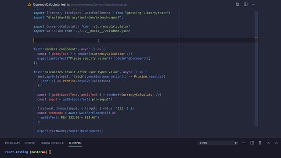This screenshot has height=158, width=281.
Task: Split the editor to the right
Action: pos(245,4)
